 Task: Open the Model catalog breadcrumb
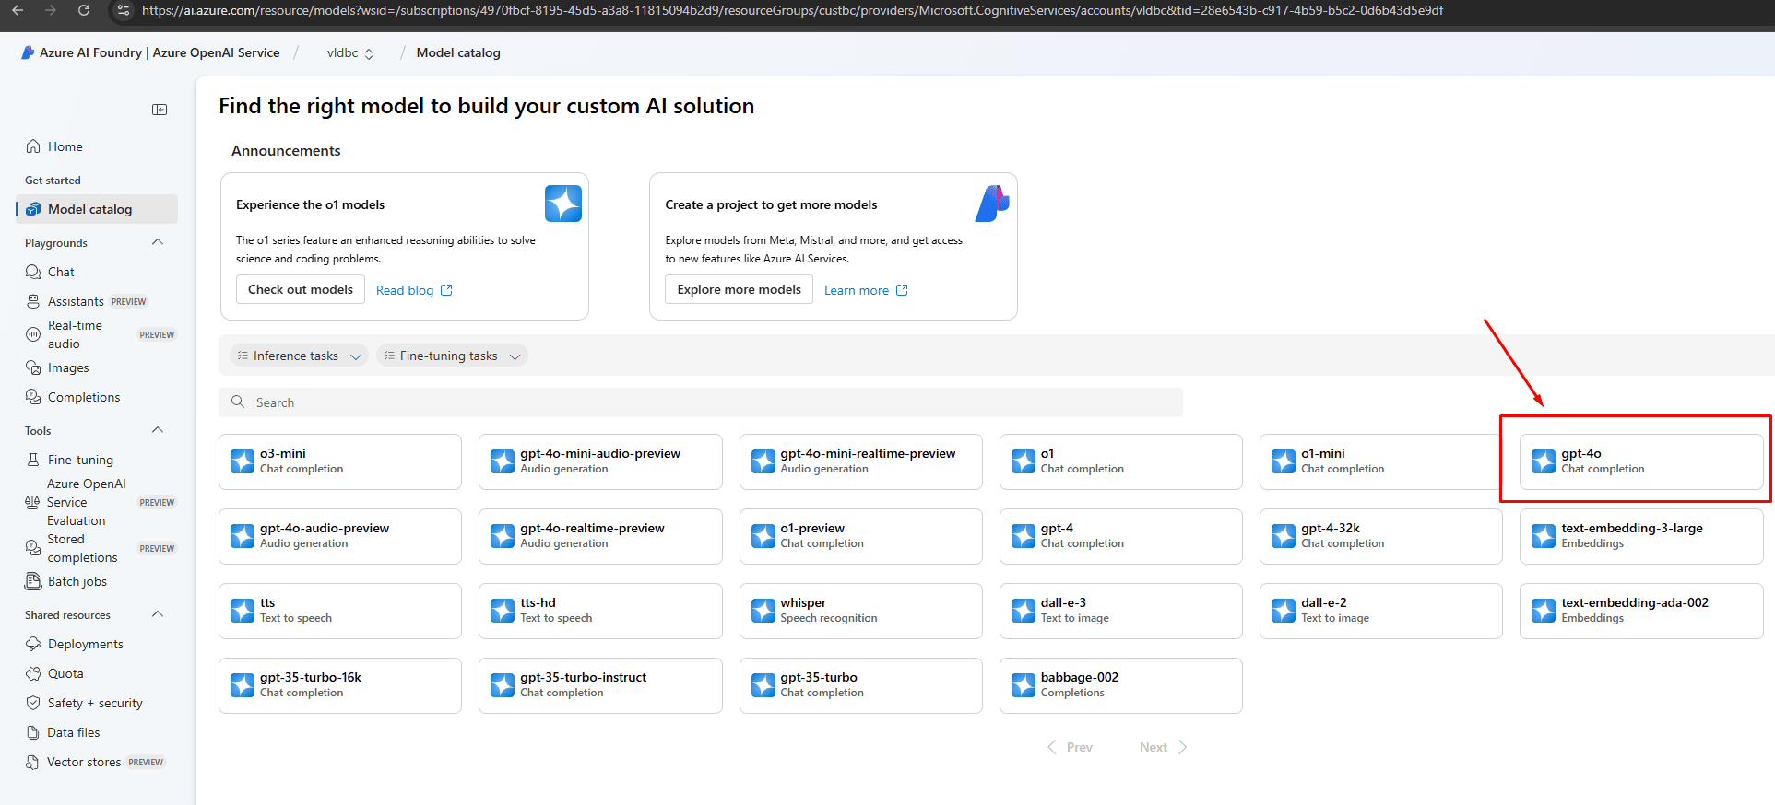click(458, 52)
